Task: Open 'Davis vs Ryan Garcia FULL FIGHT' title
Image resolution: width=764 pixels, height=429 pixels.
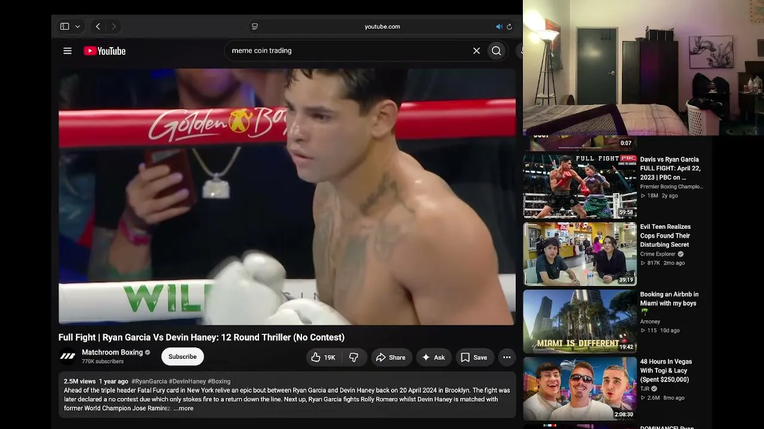Action: pos(670,168)
